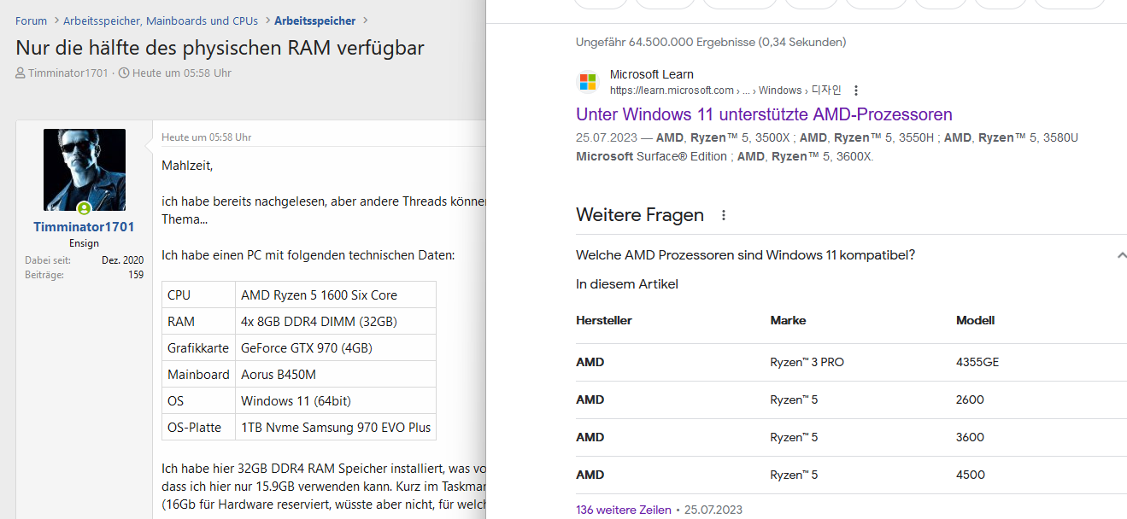The image size is (1127, 519).
Task: Click the model value '3600' in the results table
Action: tap(971, 437)
